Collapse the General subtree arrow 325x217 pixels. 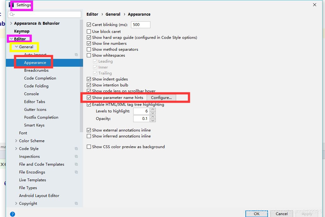(16, 47)
